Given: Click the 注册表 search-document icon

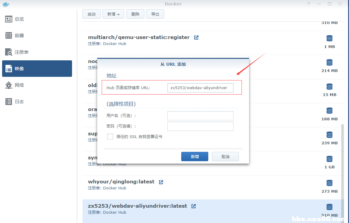Looking at the screenshot, I should click(9, 52).
